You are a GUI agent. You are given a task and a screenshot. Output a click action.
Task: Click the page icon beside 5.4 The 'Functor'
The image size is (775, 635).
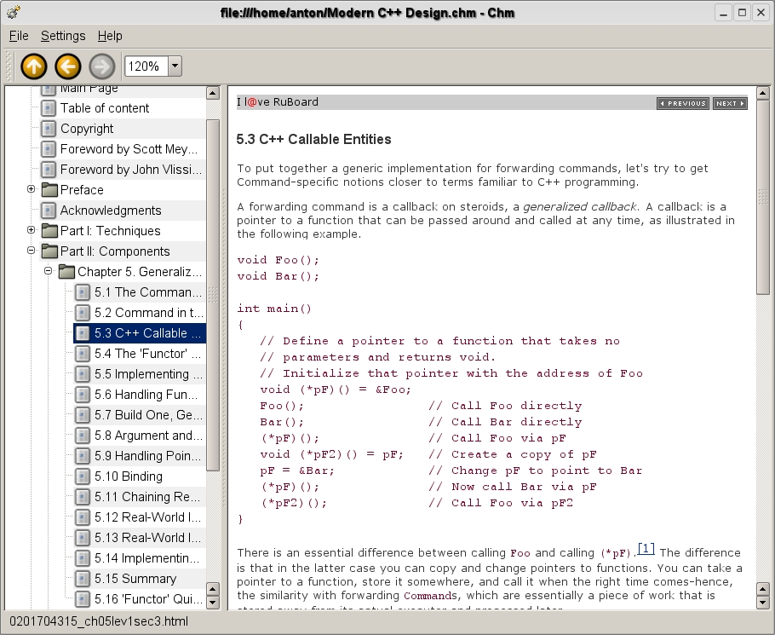pos(83,354)
